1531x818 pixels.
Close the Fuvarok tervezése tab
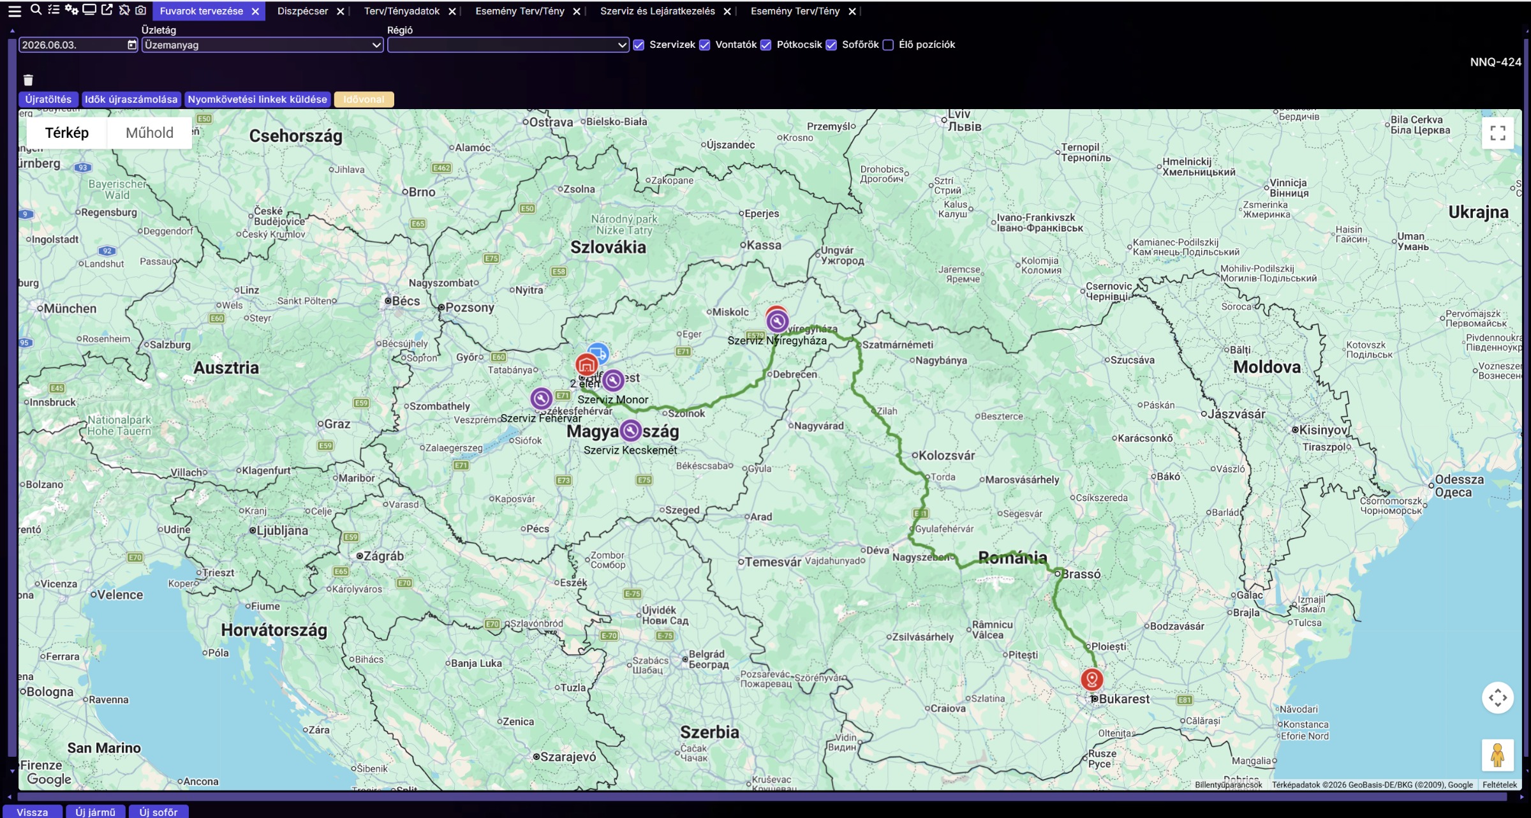(255, 11)
